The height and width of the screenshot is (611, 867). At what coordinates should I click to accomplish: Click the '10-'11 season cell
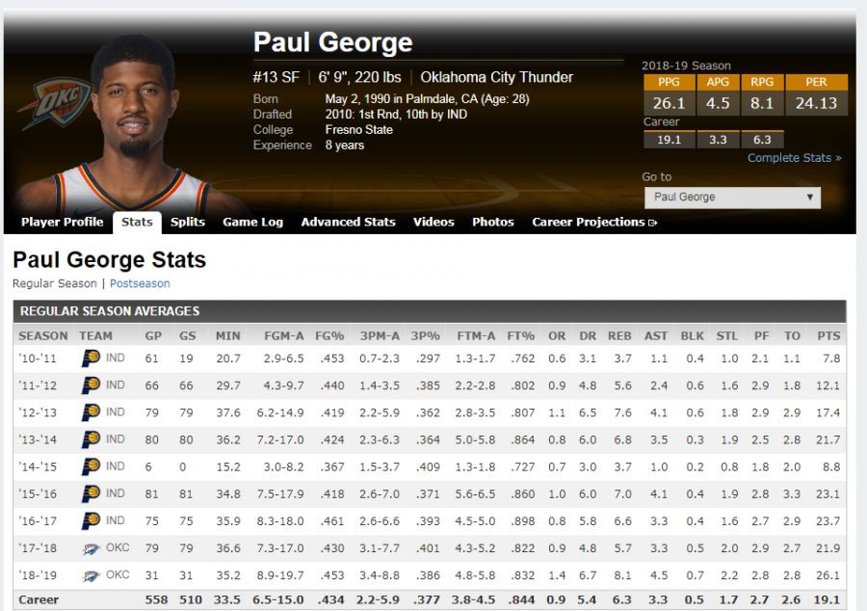tap(38, 359)
